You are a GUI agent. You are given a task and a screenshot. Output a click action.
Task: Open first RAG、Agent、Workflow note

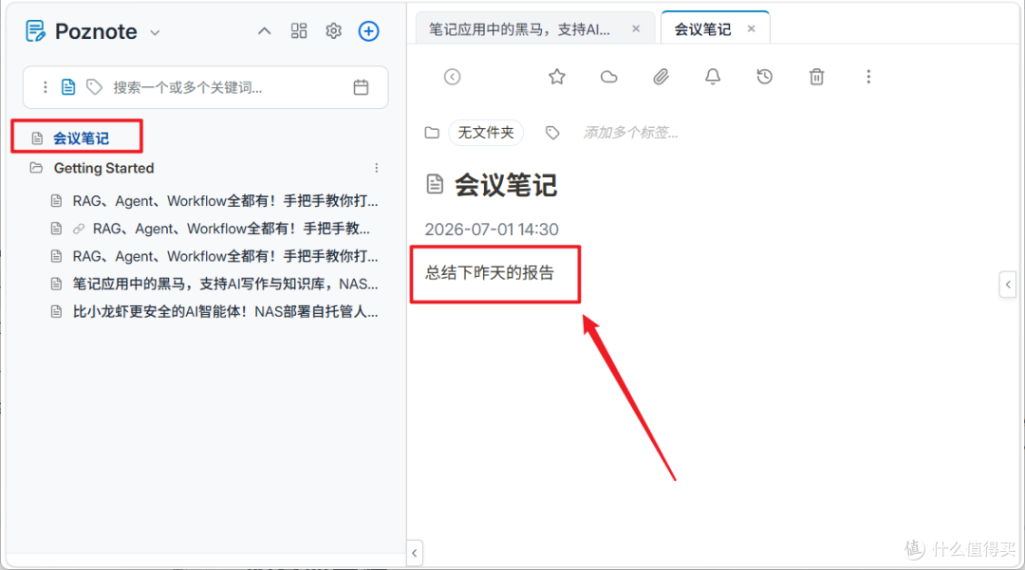coord(225,201)
